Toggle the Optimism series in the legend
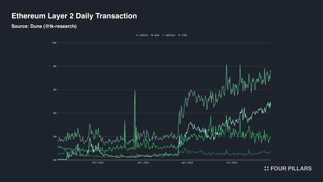The height and width of the screenshot is (182, 323). 169,35
